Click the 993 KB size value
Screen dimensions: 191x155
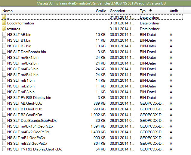click(100, 109)
